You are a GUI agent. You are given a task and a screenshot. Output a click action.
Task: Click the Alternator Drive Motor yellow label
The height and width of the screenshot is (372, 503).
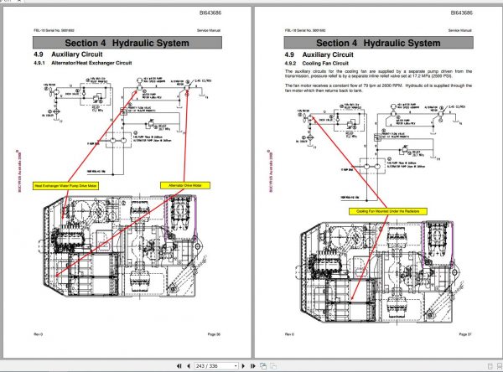(x=185, y=185)
